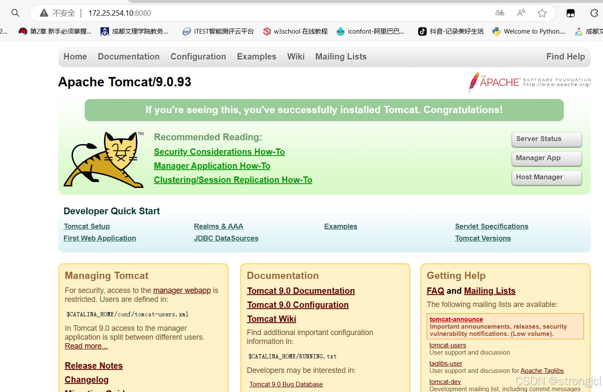
Task: Click the address bar URL 172.25.254.10:8080
Action: click(x=120, y=13)
